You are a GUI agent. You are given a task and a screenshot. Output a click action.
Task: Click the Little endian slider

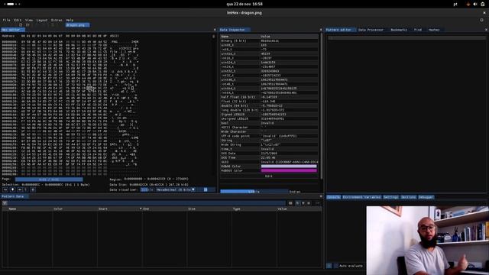click(254, 192)
